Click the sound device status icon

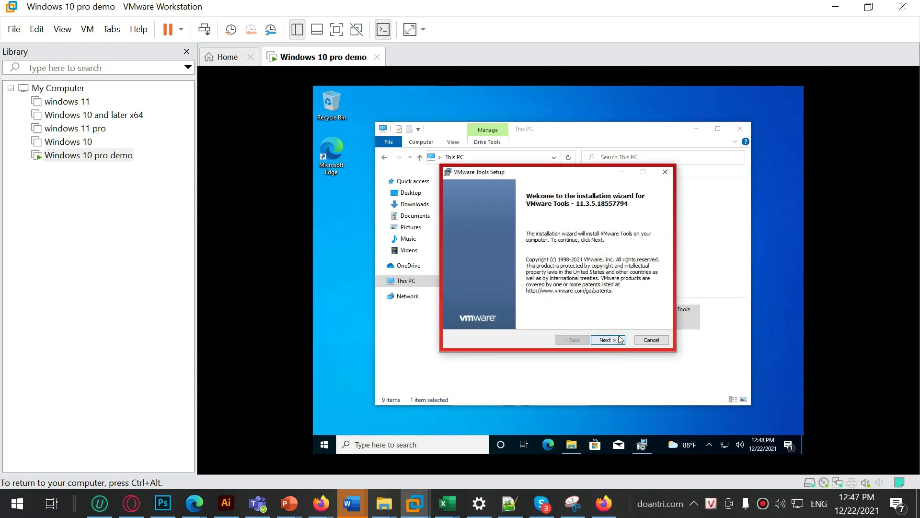[866, 483]
